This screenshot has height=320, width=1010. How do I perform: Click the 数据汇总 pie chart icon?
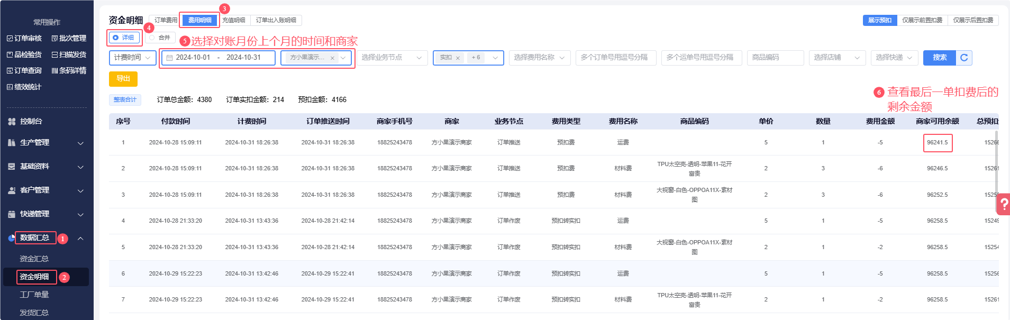tap(12, 238)
